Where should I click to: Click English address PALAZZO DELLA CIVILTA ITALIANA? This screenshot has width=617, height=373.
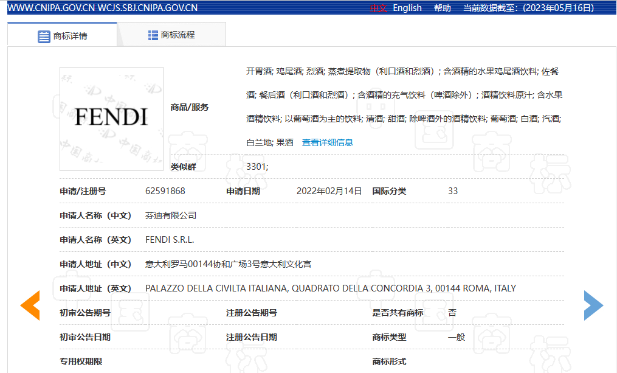coord(331,288)
